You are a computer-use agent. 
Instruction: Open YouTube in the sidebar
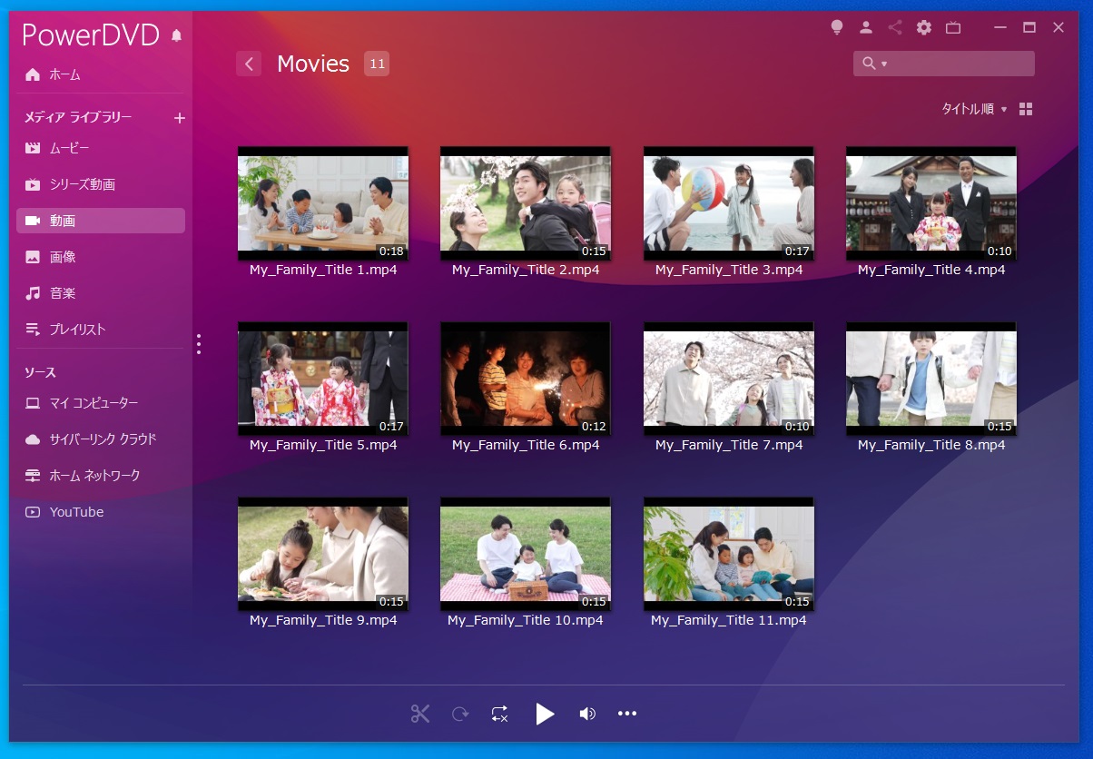[x=76, y=512]
